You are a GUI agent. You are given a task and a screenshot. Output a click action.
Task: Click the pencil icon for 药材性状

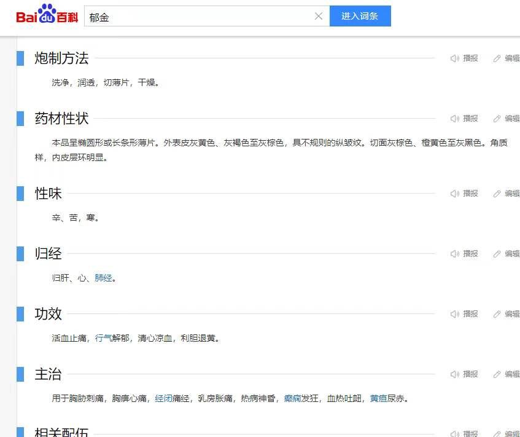pos(497,119)
